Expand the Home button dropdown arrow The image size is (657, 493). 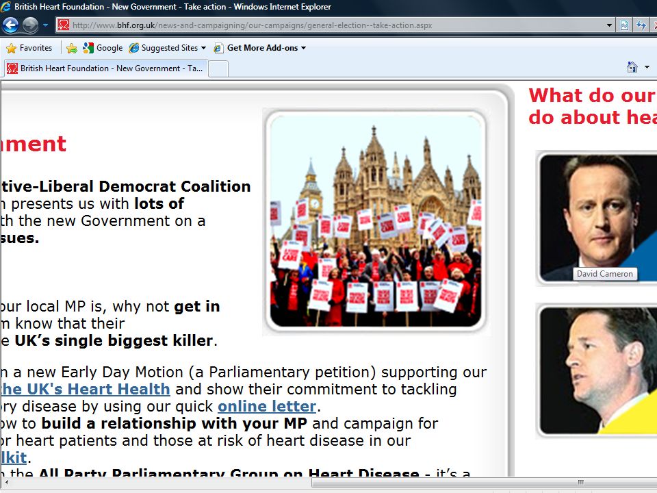pyautogui.click(x=647, y=67)
